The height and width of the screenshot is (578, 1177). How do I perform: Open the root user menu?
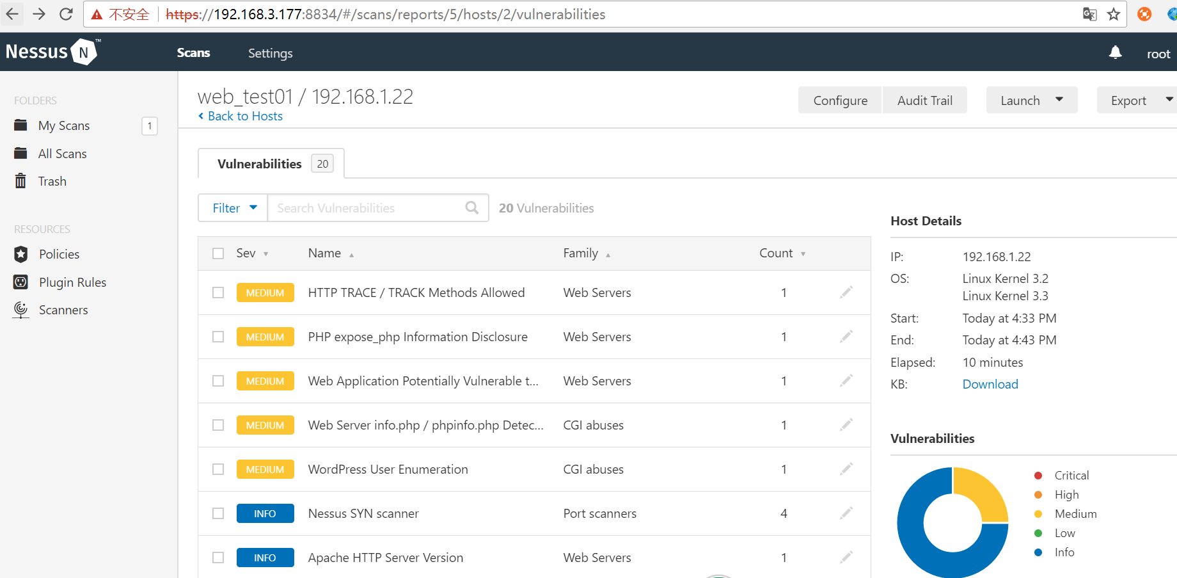(1158, 54)
